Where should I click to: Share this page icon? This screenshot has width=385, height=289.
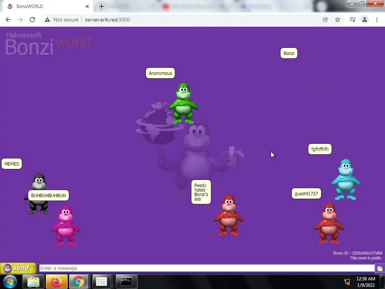[x=325, y=20]
